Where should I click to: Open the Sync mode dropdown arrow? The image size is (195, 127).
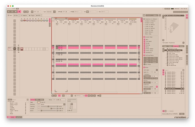click(x=55, y=12)
